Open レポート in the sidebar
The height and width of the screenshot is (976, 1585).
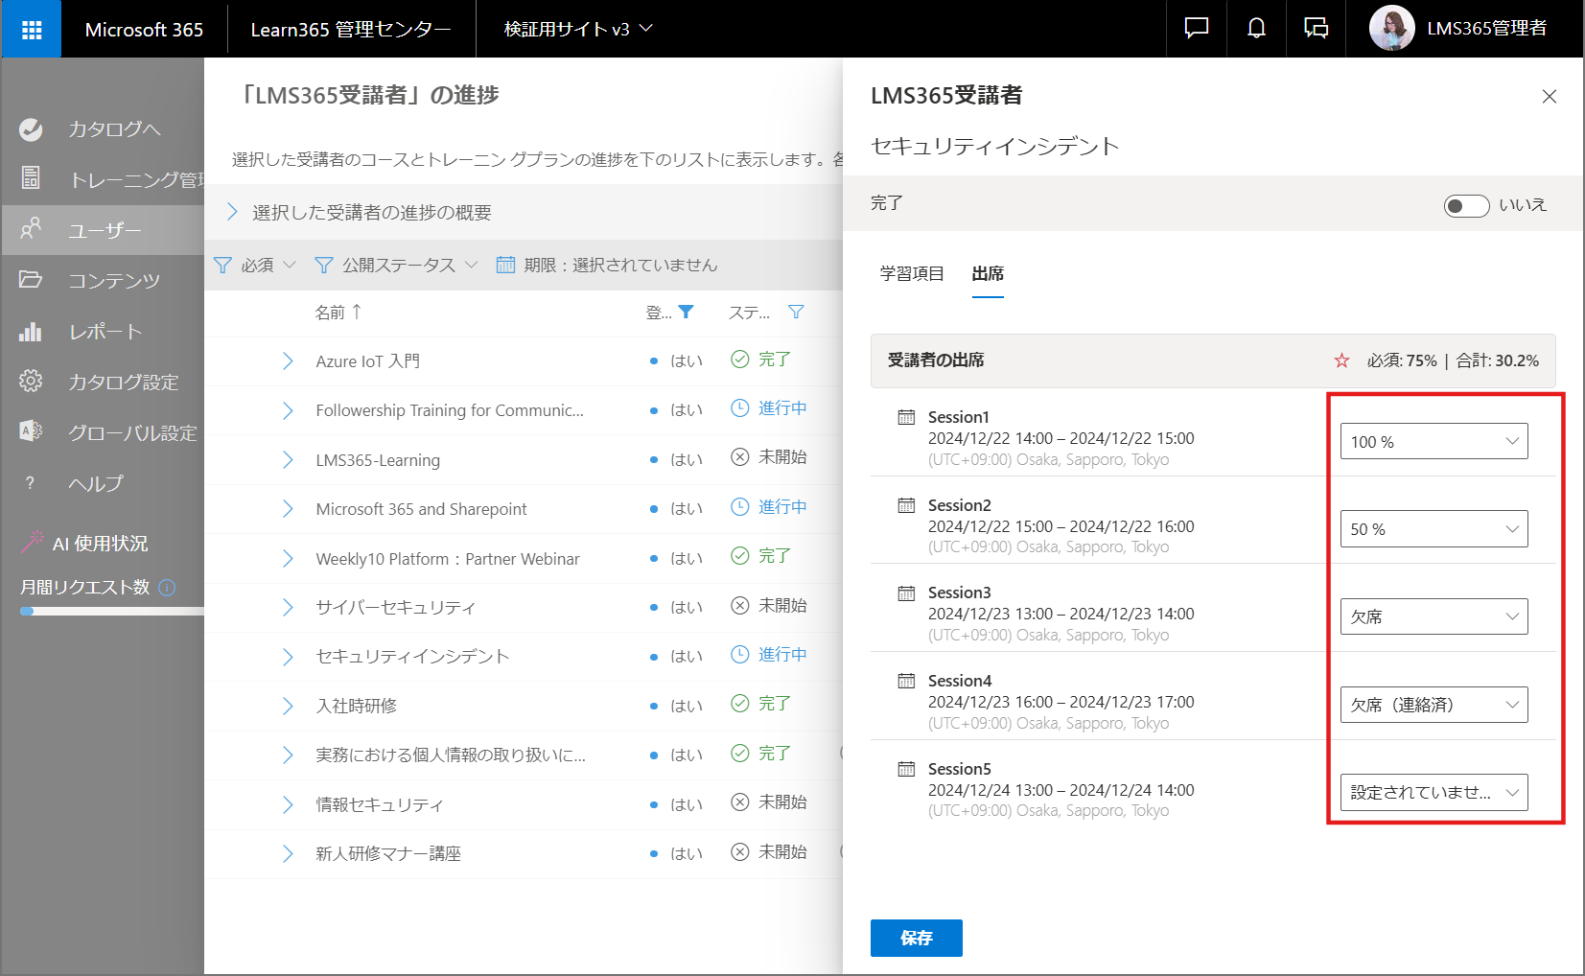coord(103,332)
